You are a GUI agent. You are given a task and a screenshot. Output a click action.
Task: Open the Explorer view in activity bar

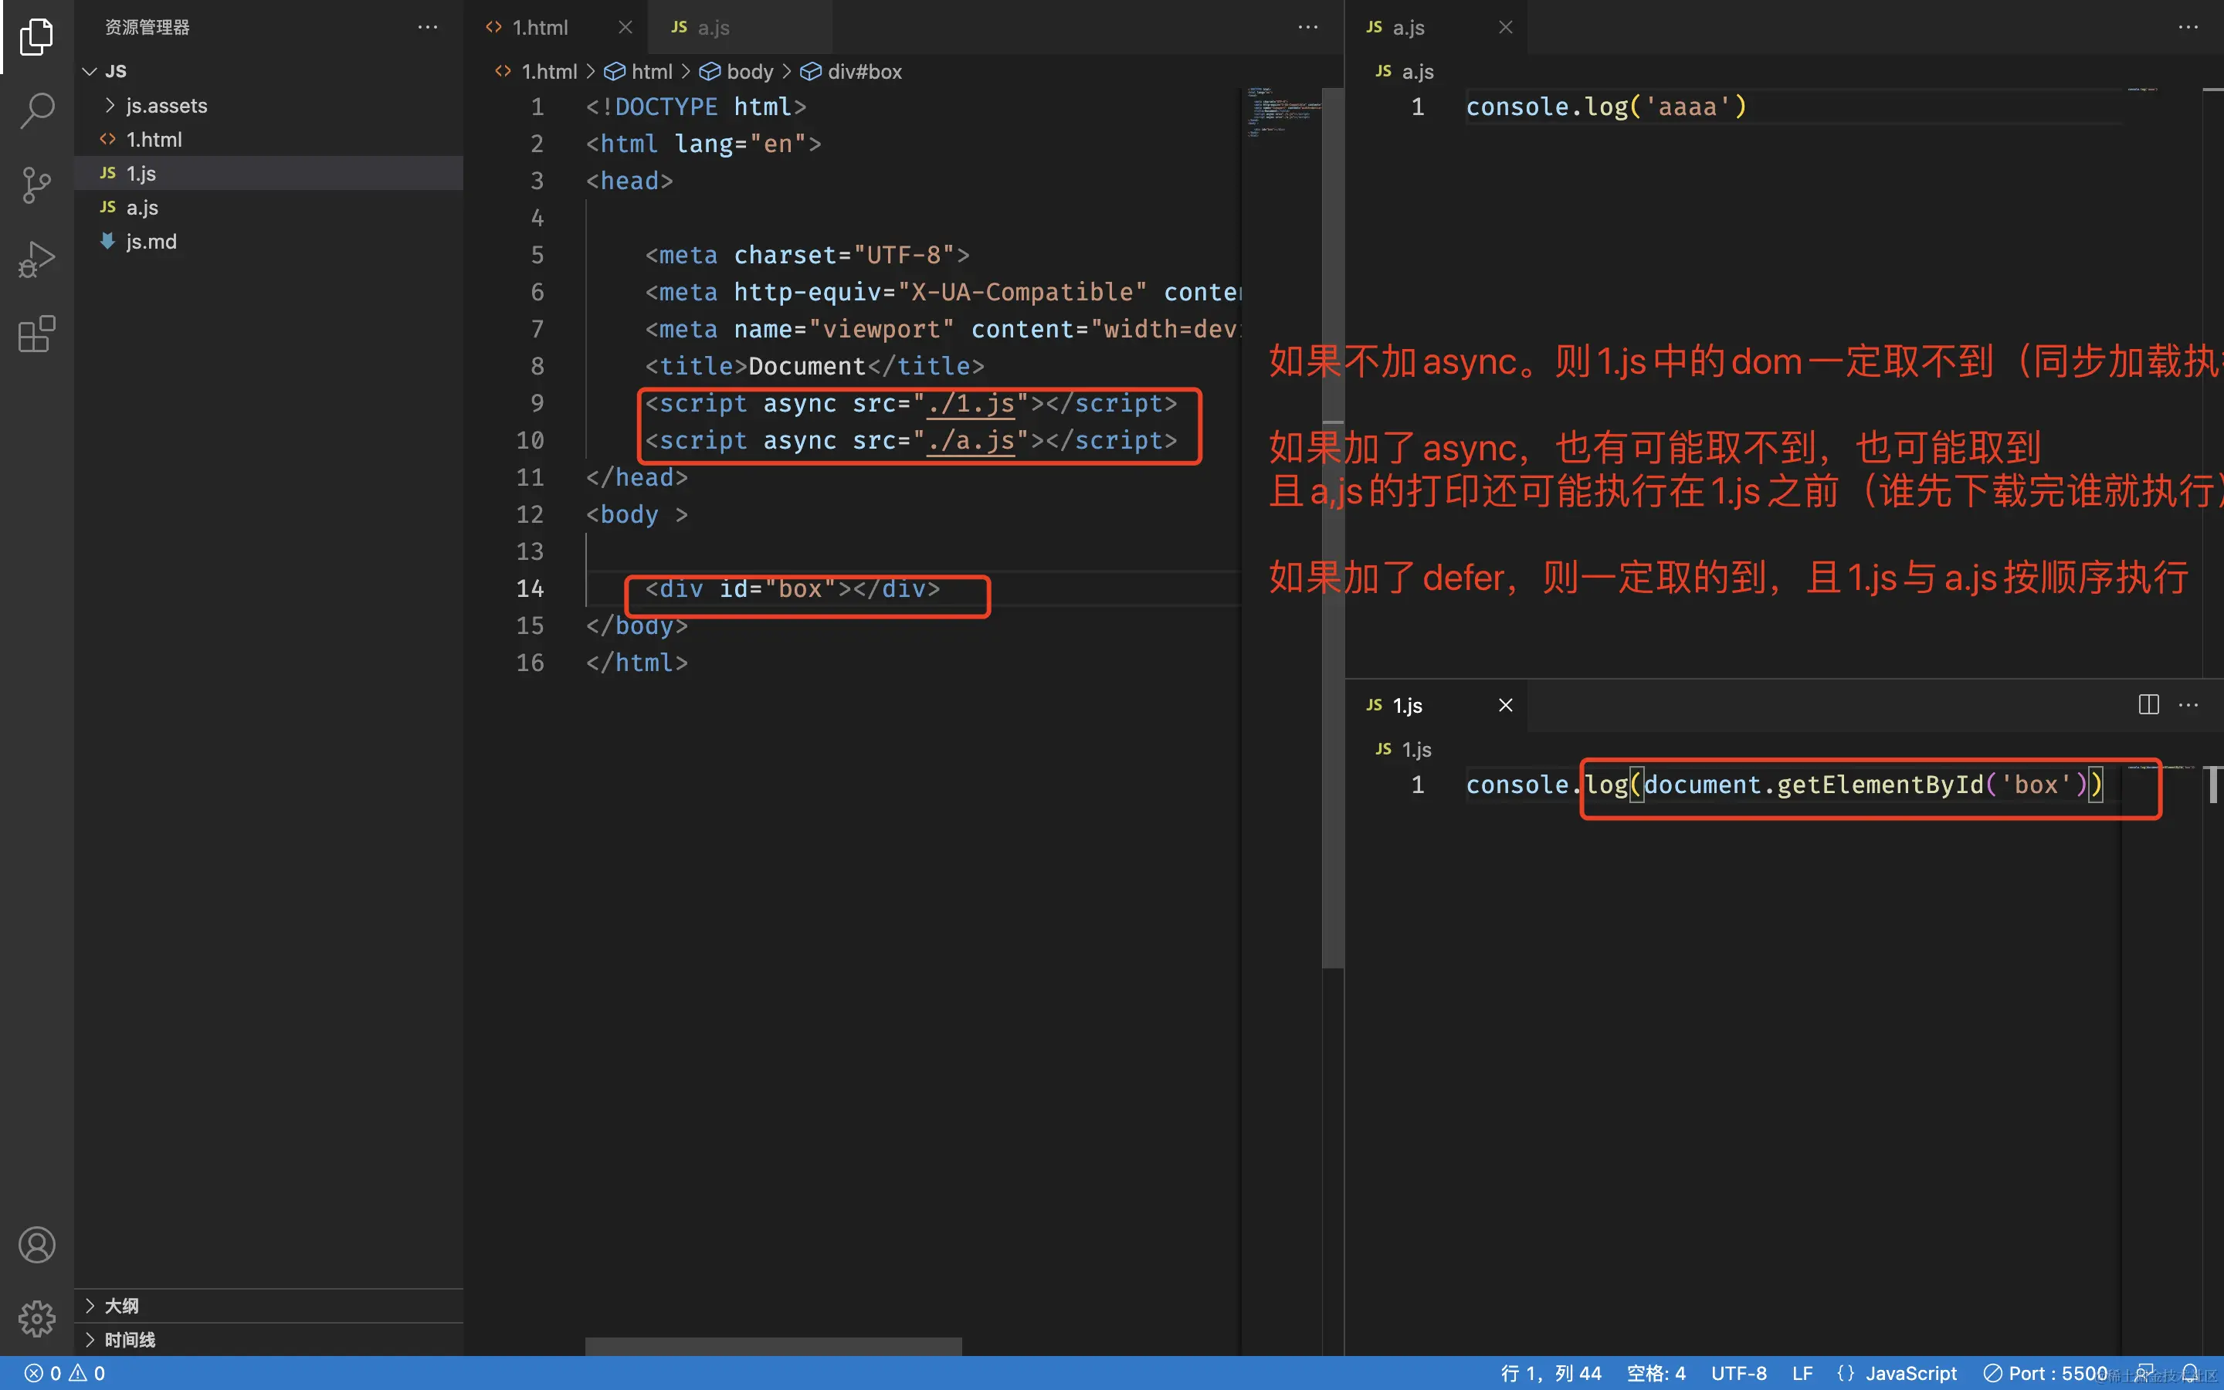pos(37,37)
